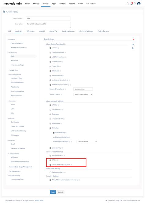This screenshot has width=145, height=203.
Task: Collapse the Restrictions section in sidebar
Action: pyautogui.click(x=12, y=53)
